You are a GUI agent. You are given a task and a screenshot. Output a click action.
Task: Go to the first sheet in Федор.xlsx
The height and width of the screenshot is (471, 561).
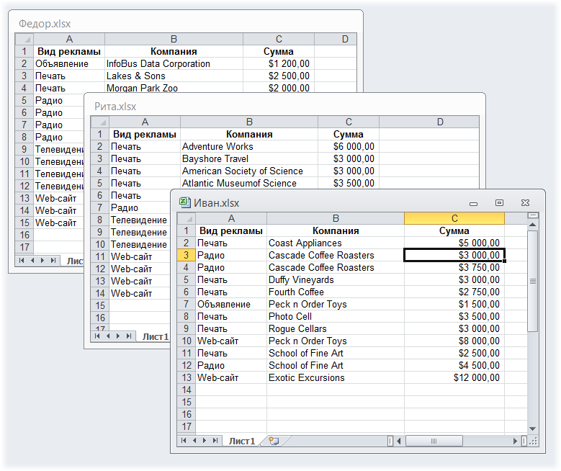point(22,260)
